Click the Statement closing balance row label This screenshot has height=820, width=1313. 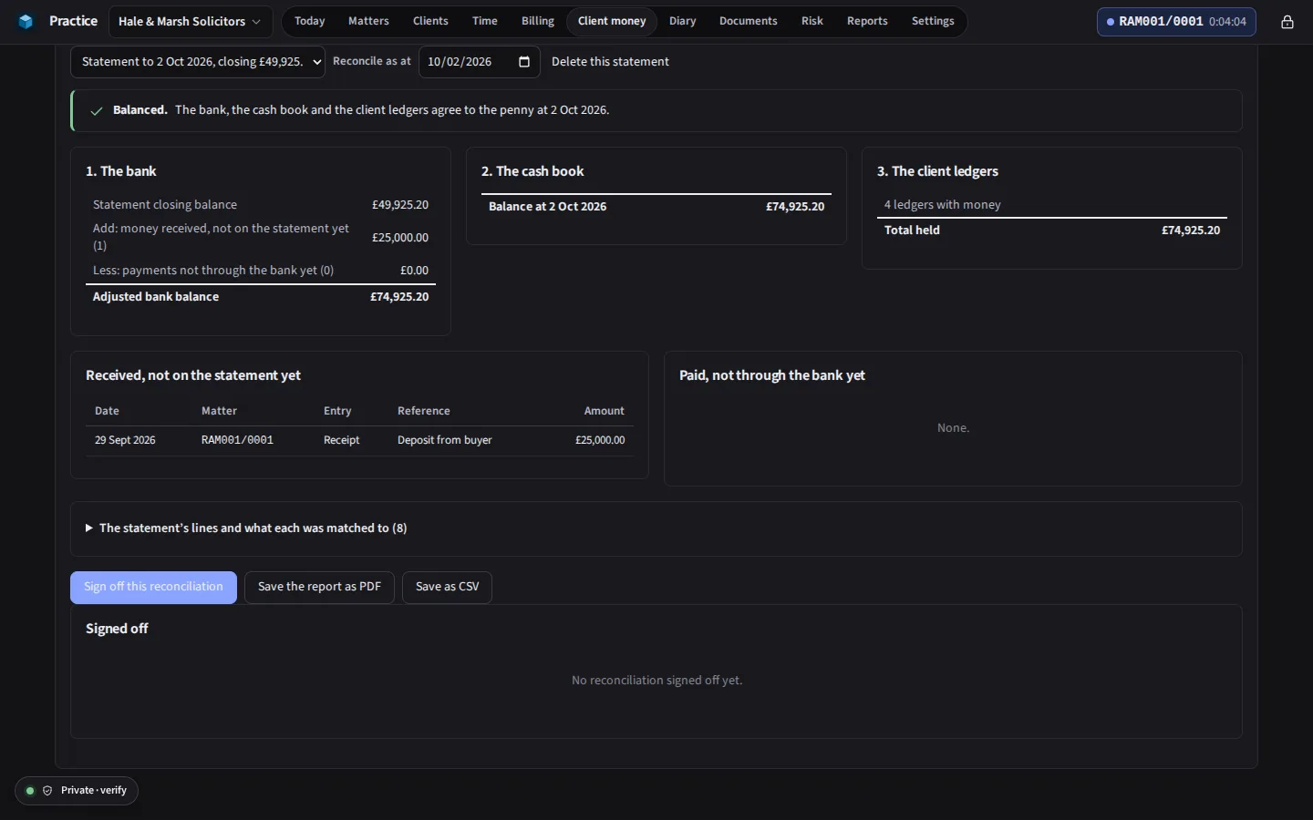tap(165, 205)
